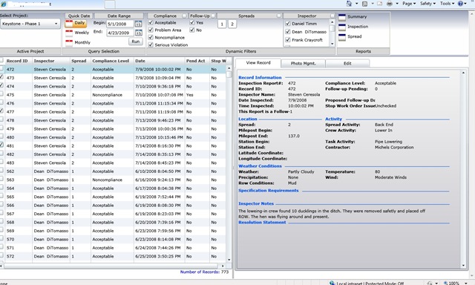Uncheck the Follow-Up Yes checkbox
Viewport: 475px width, 285px height.
(192, 22)
